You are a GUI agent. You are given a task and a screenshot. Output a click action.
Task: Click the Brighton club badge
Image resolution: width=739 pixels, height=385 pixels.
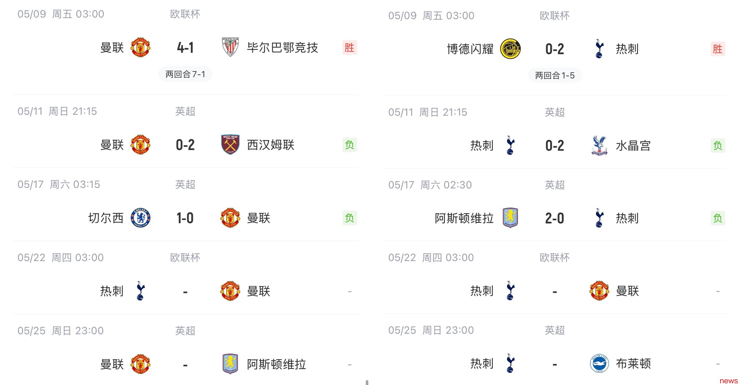pos(599,363)
